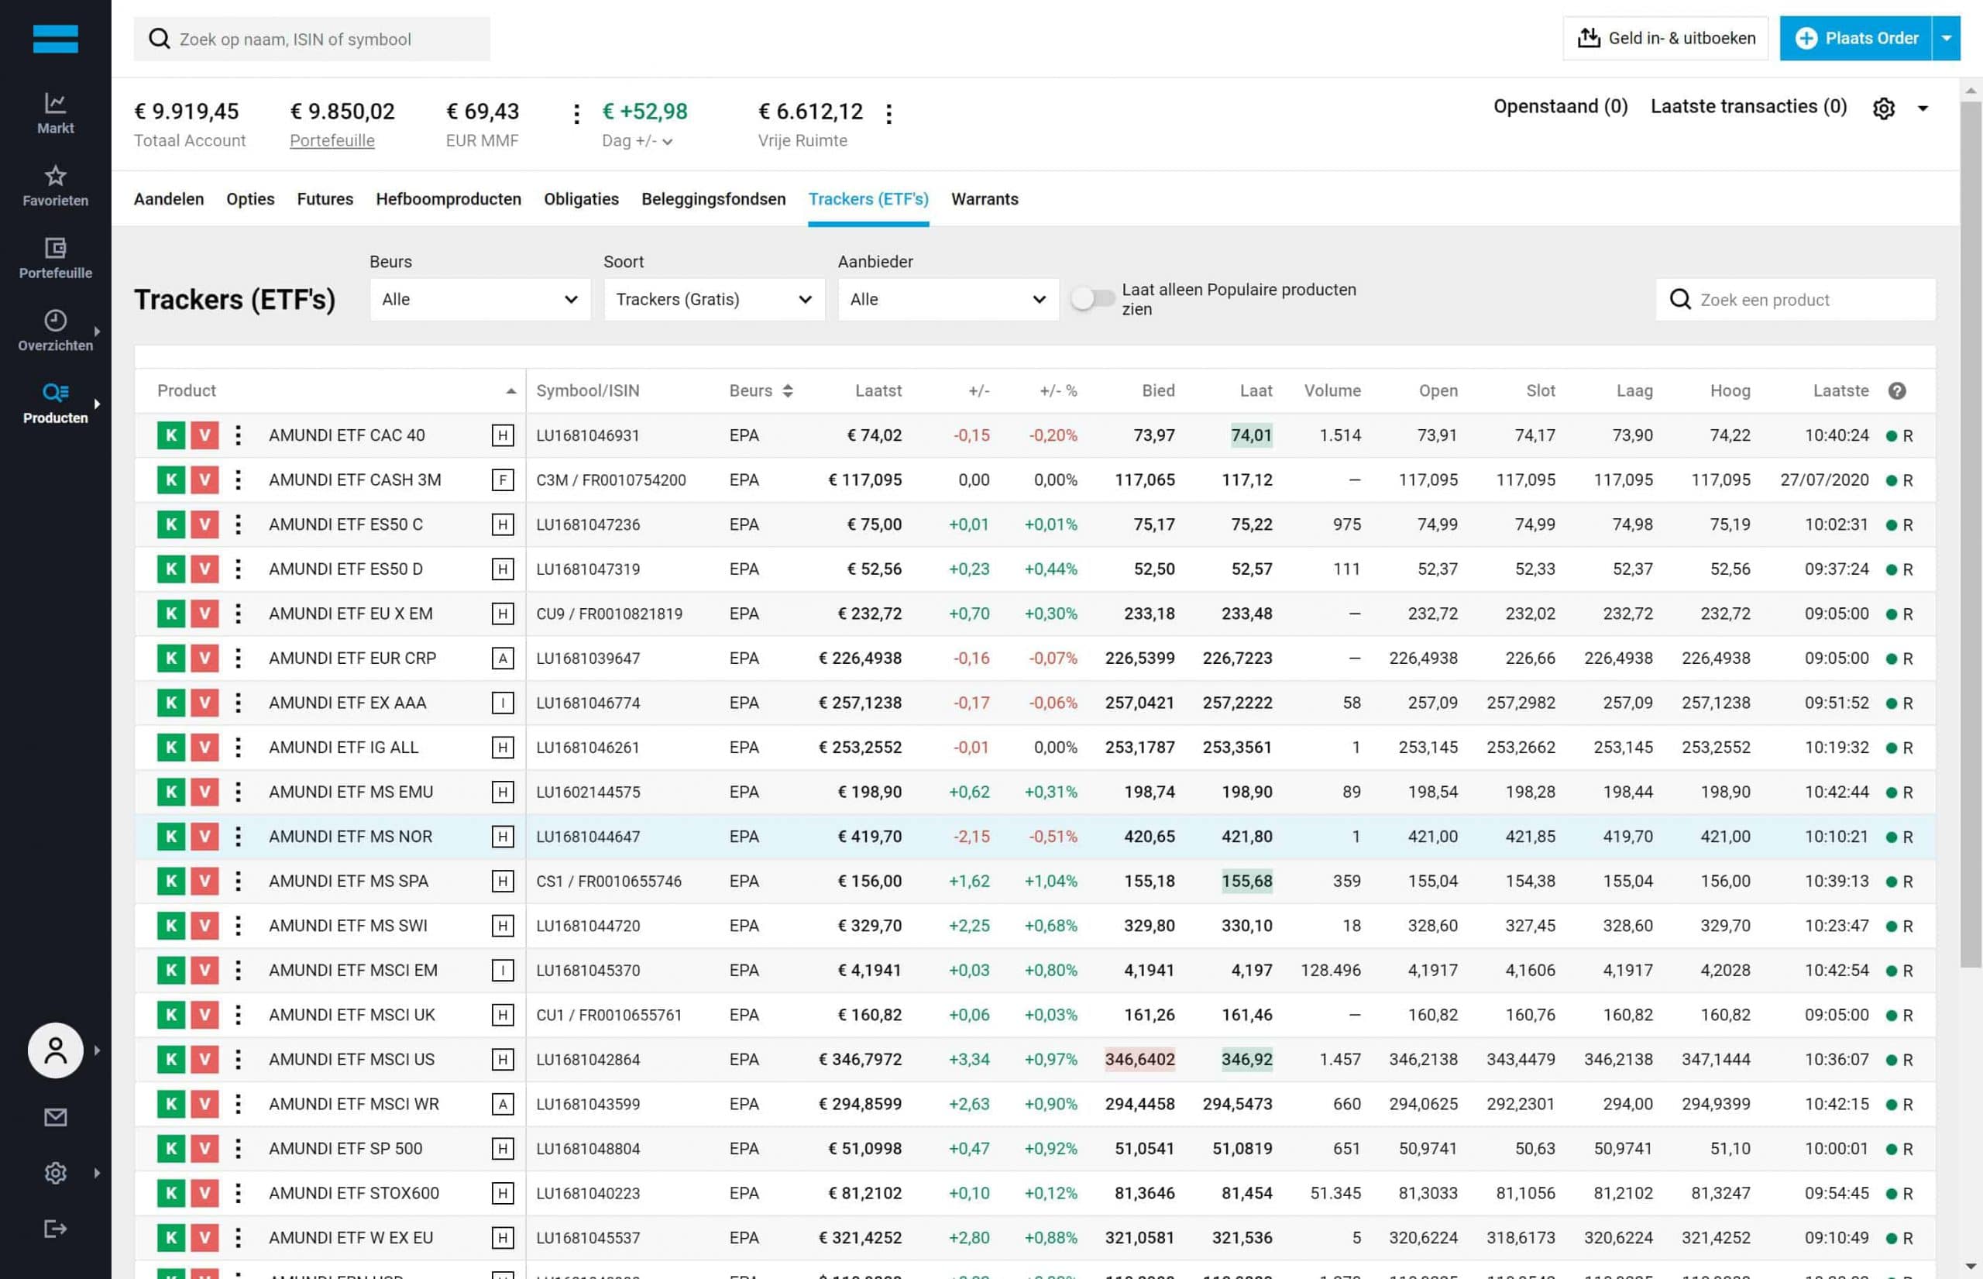Open orders settings gear icon top right

(1883, 108)
